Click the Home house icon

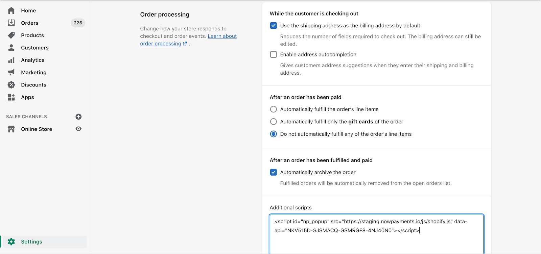tap(11, 10)
